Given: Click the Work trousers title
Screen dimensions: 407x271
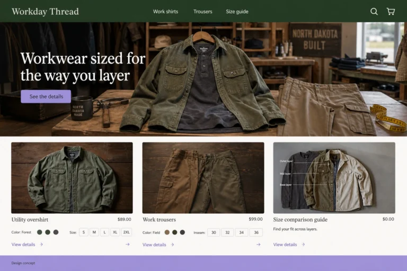Looking at the screenshot, I should [159, 220].
